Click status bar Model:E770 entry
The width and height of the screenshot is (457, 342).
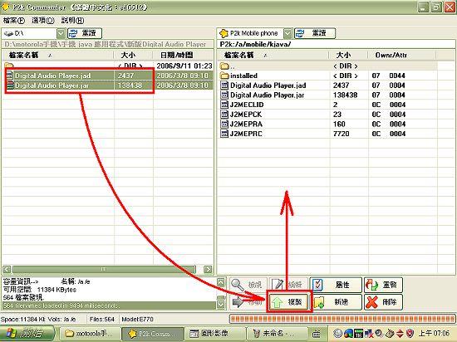[137, 320]
